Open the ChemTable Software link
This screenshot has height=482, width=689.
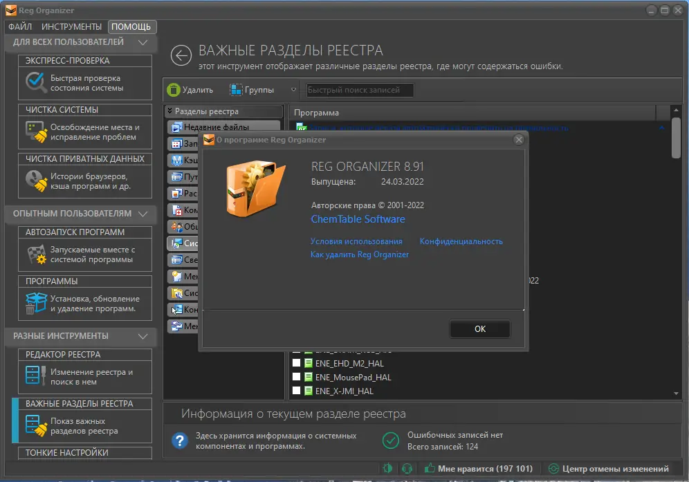pyautogui.click(x=358, y=219)
